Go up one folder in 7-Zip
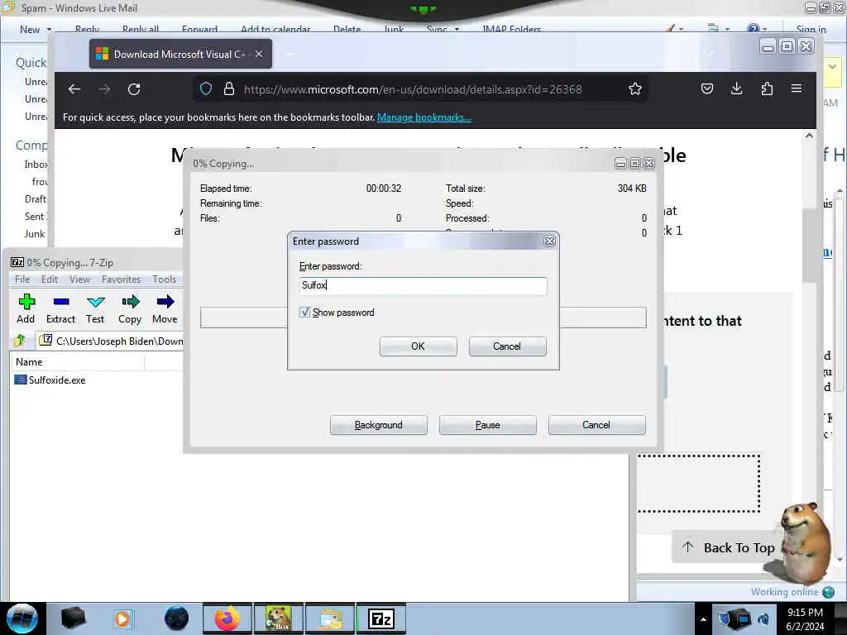This screenshot has height=635, width=847. tap(20, 341)
